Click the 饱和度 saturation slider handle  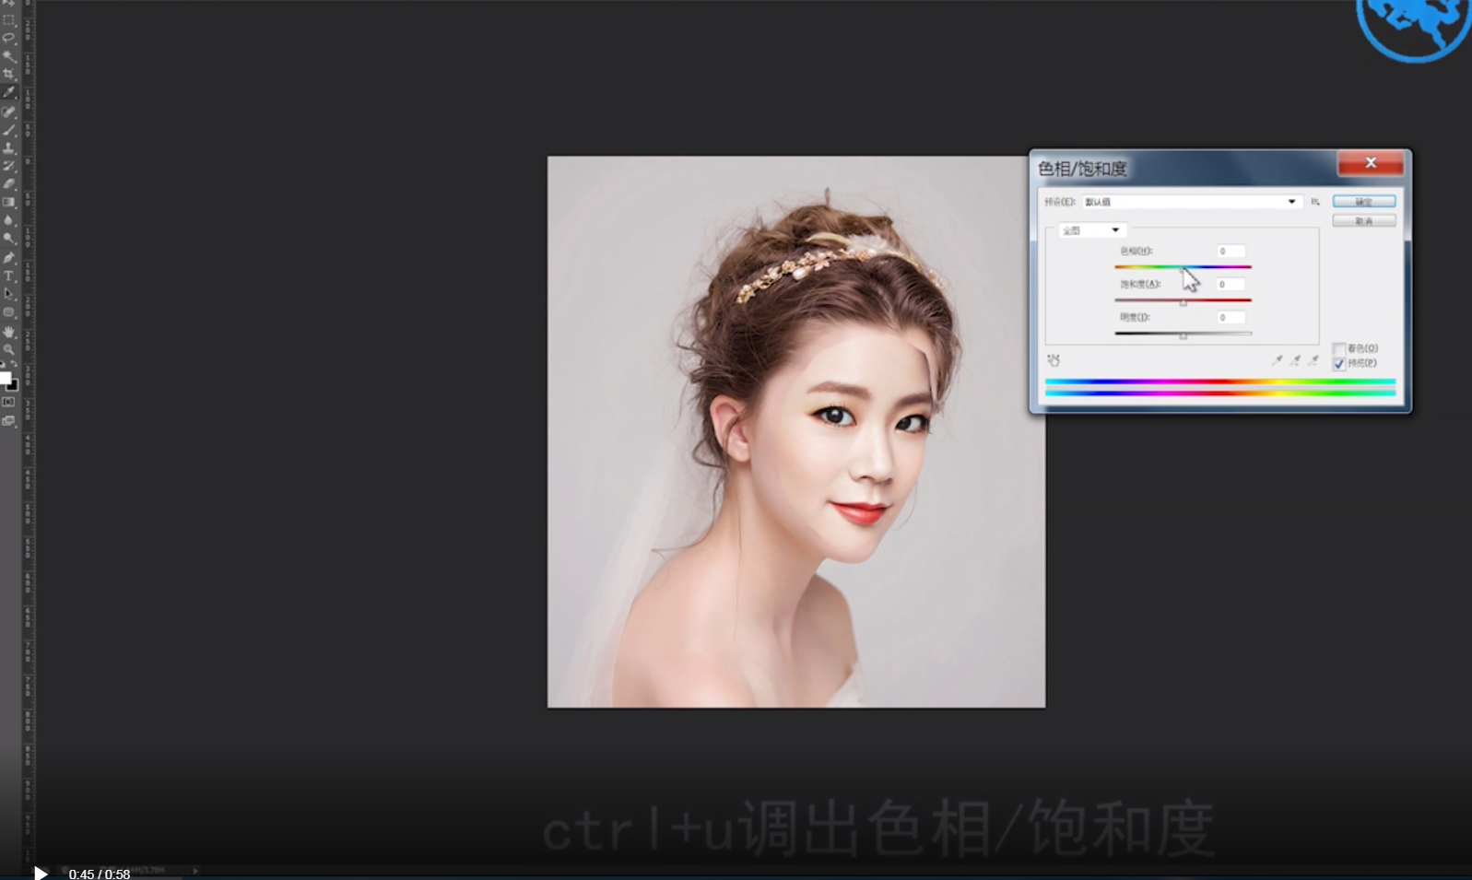tap(1183, 302)
